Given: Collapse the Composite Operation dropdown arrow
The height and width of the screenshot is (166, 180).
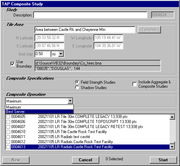Looking at the screenshot, I should tap(70, 101).
